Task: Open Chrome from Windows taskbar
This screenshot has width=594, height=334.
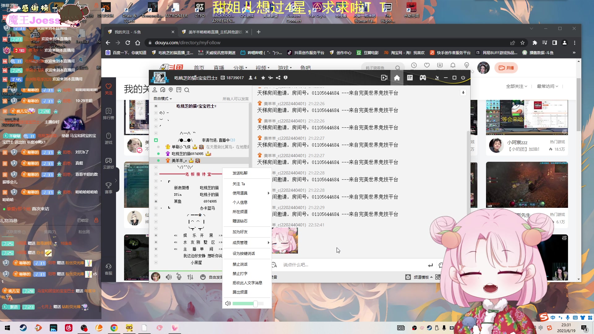Action: (x=114, y=328)
